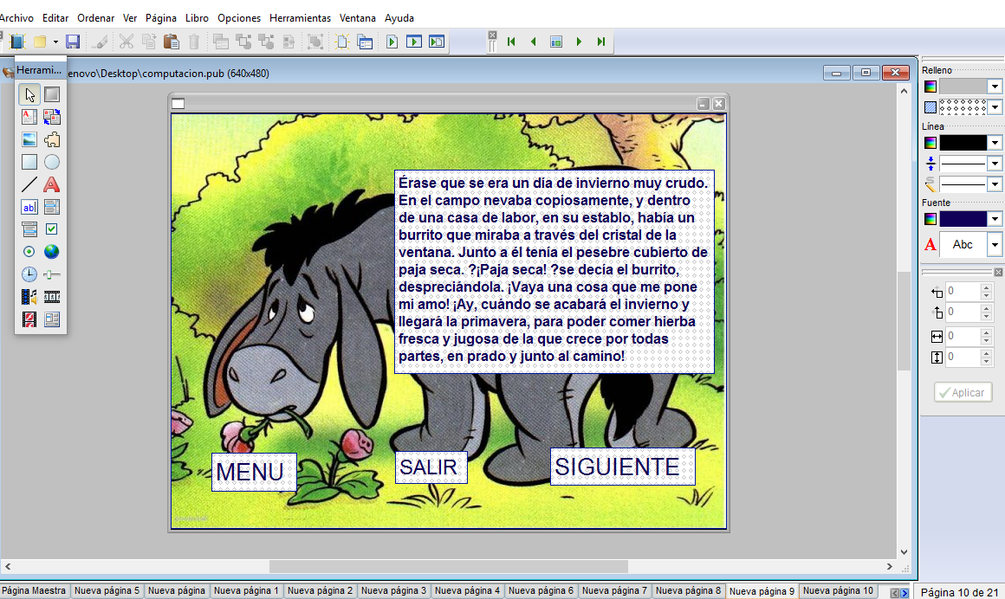Select the radio button object tool
Image resolution: width=1005 pixels, height=599 pixels.
point(29,252)
